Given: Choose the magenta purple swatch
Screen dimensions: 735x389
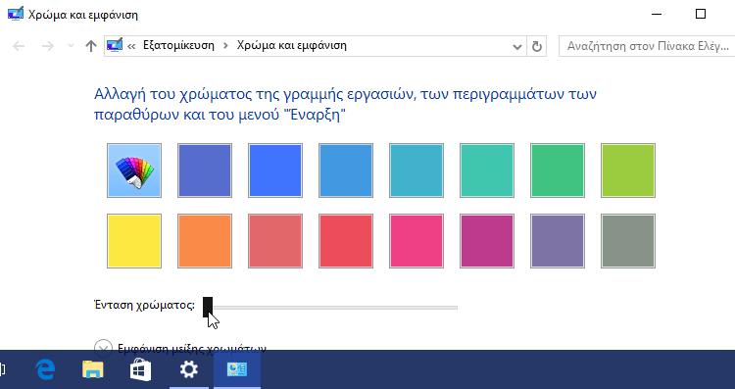Looking at the screenshot, I should coord(487,241).
